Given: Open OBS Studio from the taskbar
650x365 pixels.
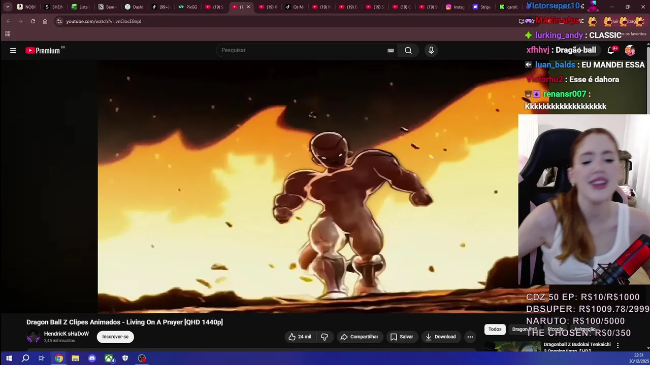Looking at the screenshot, I should pyautogui.click(x=142, y=358).
